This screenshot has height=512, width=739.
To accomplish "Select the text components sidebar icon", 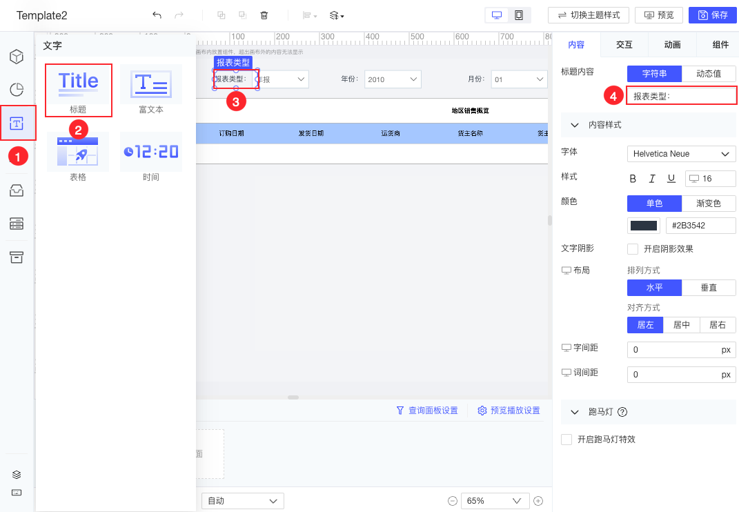I will (17, 124).
